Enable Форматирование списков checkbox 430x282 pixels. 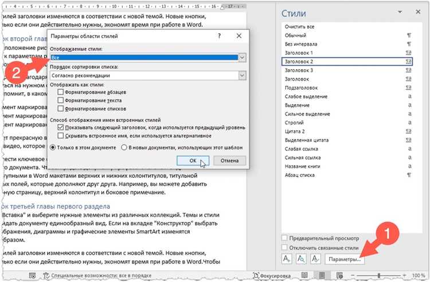point(61,108)
